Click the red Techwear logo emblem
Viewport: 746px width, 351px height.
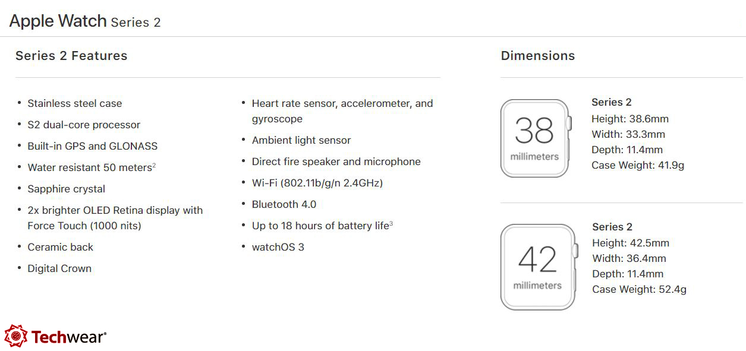pos(15,336)
